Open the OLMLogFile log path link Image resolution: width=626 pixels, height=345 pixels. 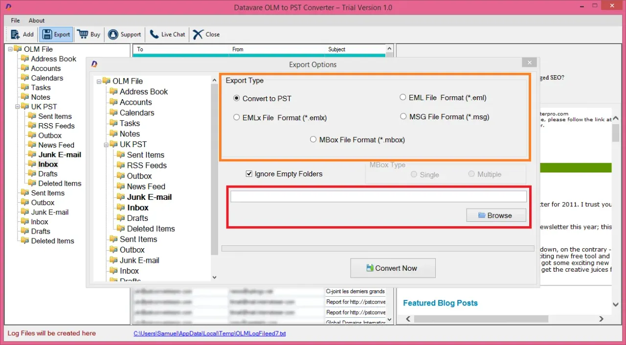[210, 333]
